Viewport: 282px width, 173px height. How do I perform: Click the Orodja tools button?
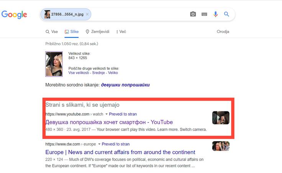223,32
